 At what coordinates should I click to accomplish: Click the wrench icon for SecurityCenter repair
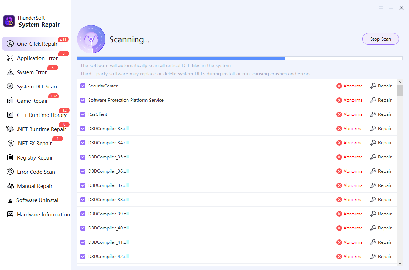coord(373,86)
